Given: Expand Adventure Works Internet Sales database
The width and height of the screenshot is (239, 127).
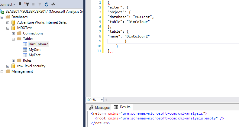Looking at the screenshot, I should pos(8,23).
